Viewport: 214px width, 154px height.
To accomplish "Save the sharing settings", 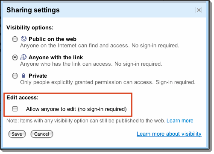I will [x=17, y=134].
